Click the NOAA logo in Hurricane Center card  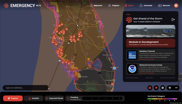pos(132,69)
